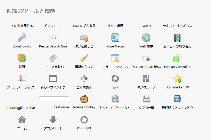The image size is (211, 140).
Task: Select the Resize Search Size icon
Action: coord(53,38)
